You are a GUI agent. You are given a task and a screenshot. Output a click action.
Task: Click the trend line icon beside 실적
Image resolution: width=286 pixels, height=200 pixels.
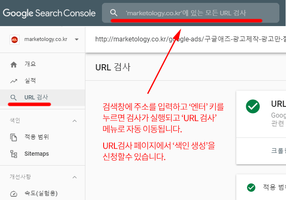[x=14, y=81]
